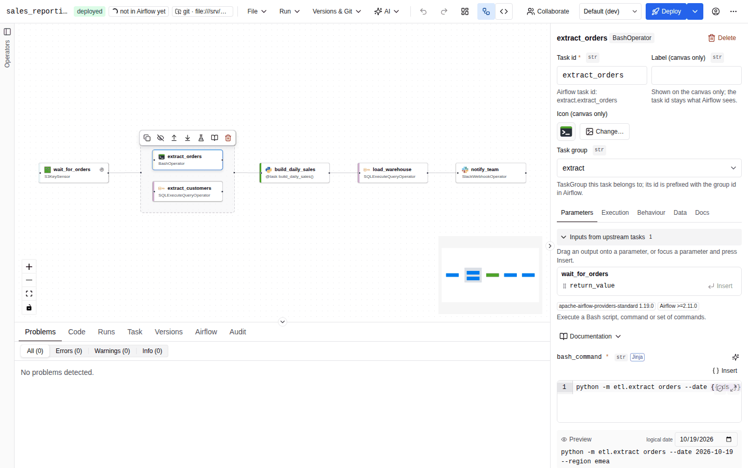The image size is (748, 468).
Task: Open the Default (dev) environment dropdown
Action: [610, 11]
